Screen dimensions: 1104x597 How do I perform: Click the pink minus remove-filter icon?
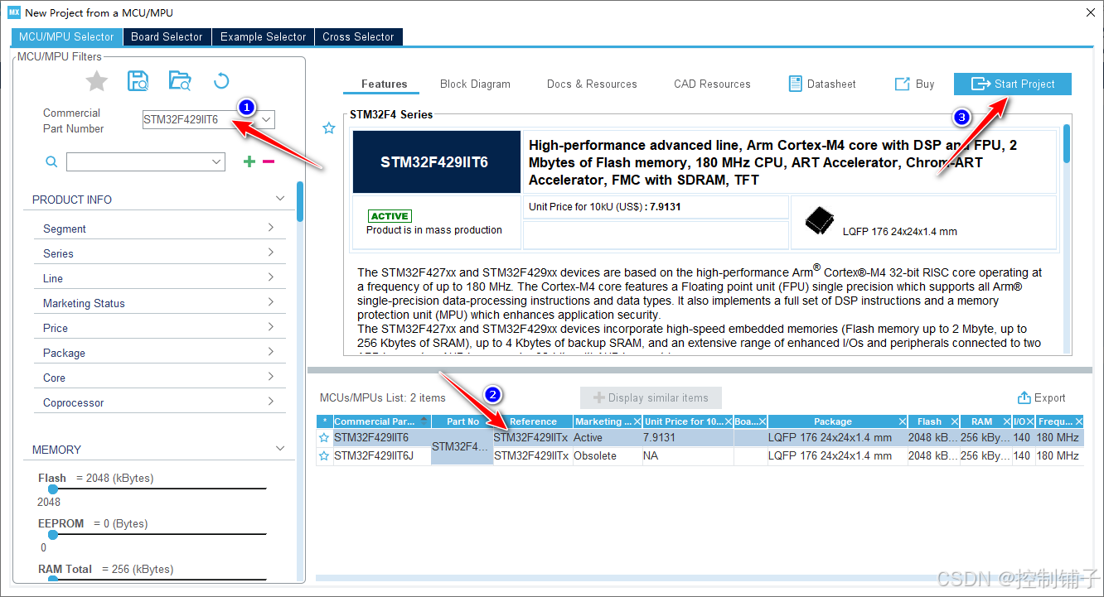click(x=269, y=161)
